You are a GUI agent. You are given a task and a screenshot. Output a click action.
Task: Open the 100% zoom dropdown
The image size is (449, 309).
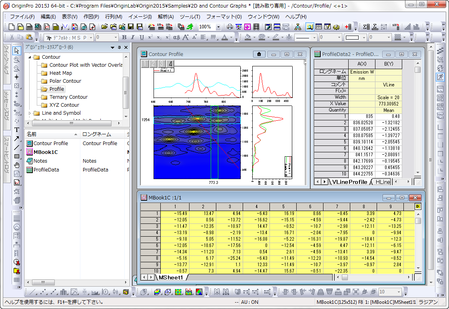point(218,27)
